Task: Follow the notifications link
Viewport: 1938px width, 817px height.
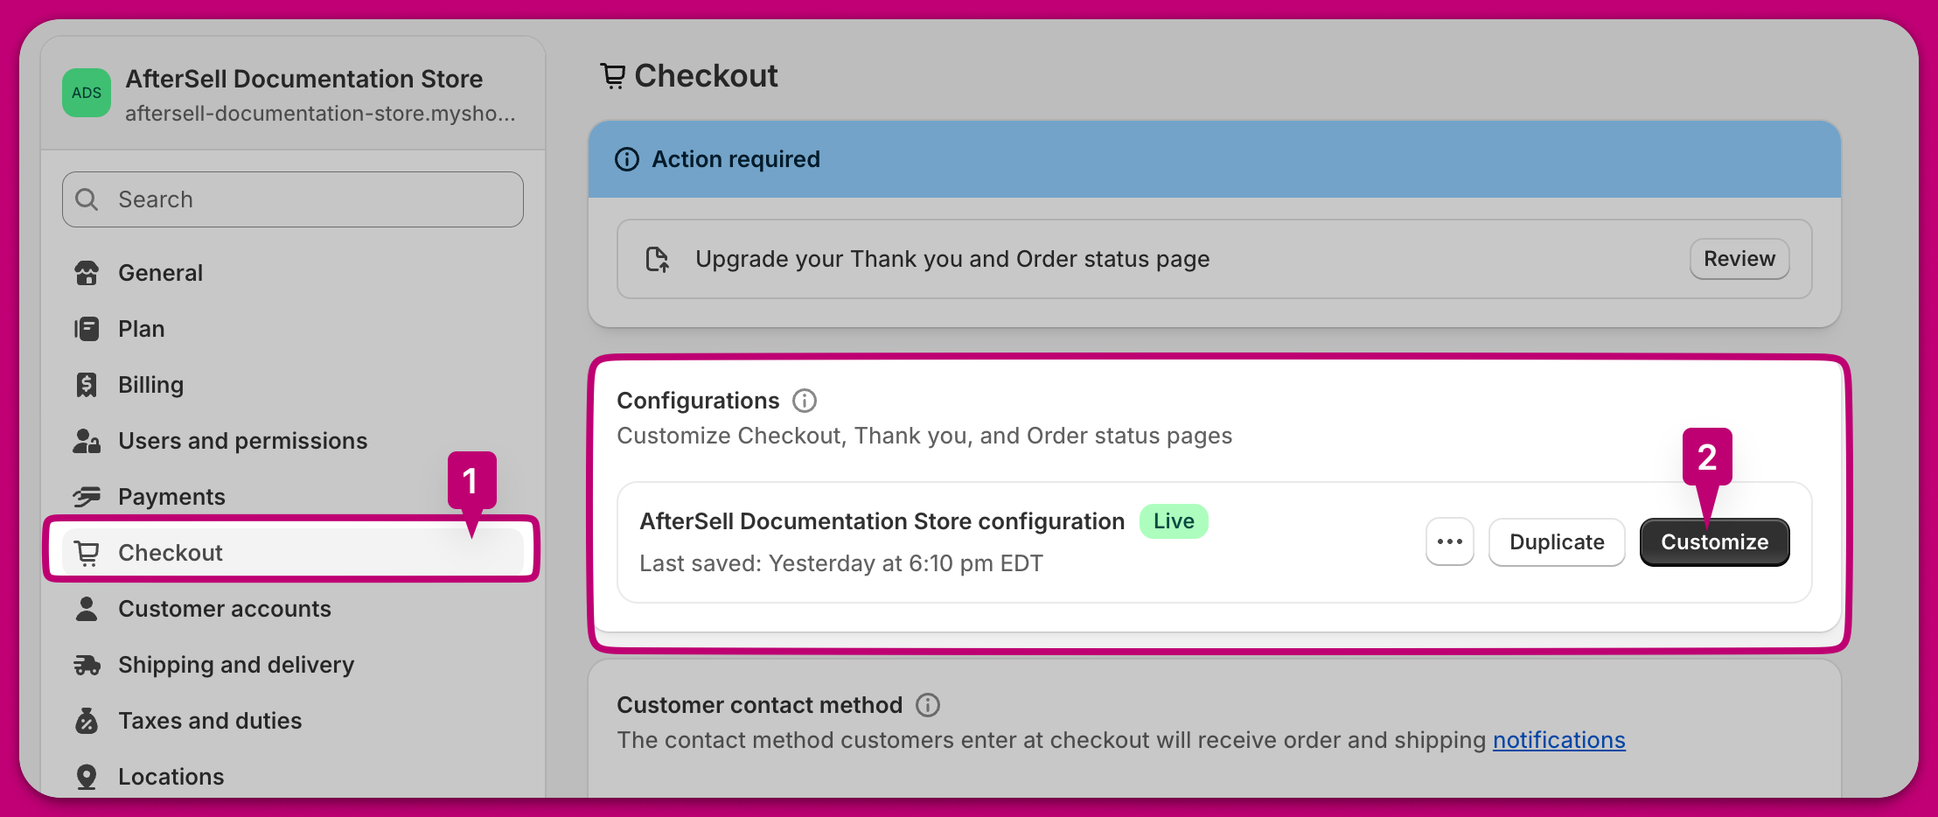Action: coord(1558,740)
